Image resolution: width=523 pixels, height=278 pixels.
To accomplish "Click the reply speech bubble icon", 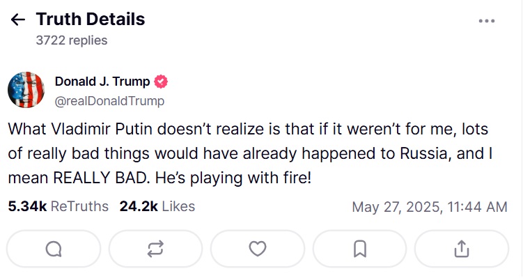I will point(54,249).
